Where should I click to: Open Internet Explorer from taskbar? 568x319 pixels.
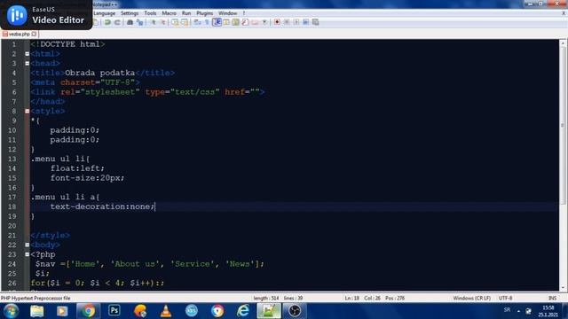pyautogui.click(x=242, y=311)
